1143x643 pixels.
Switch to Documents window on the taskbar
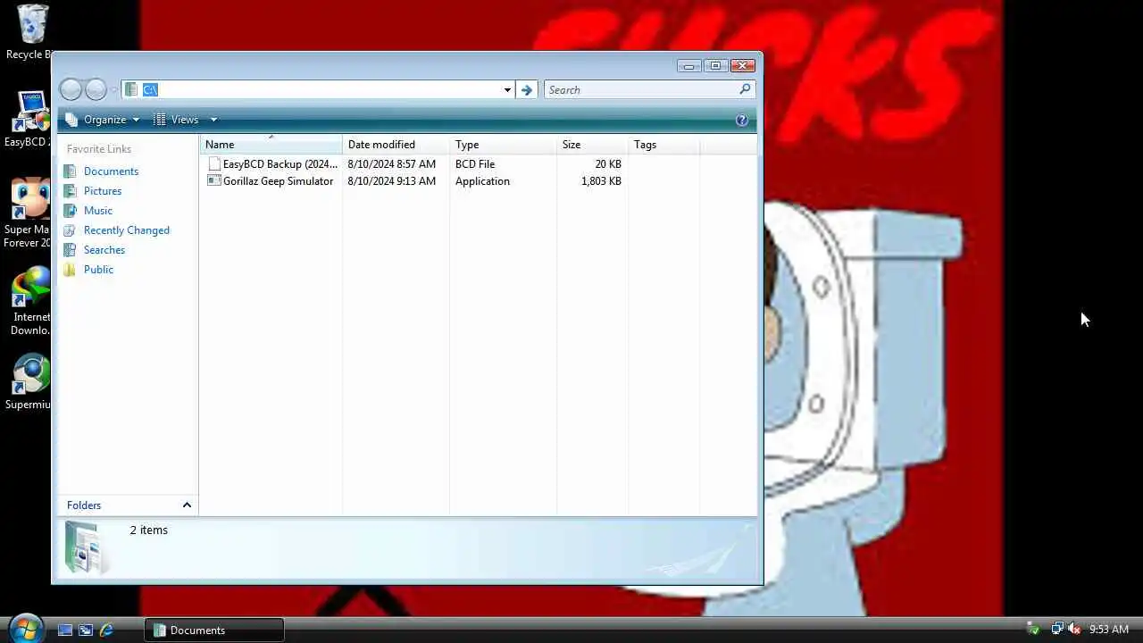point(214,630)
